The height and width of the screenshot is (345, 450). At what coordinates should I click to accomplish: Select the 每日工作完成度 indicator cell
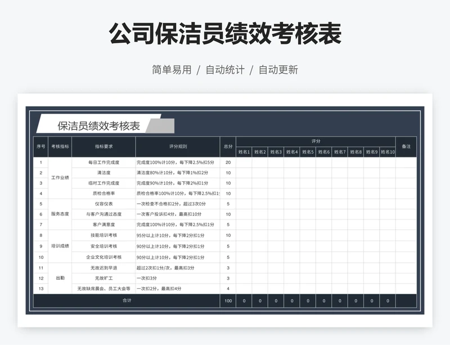(104, 162)
